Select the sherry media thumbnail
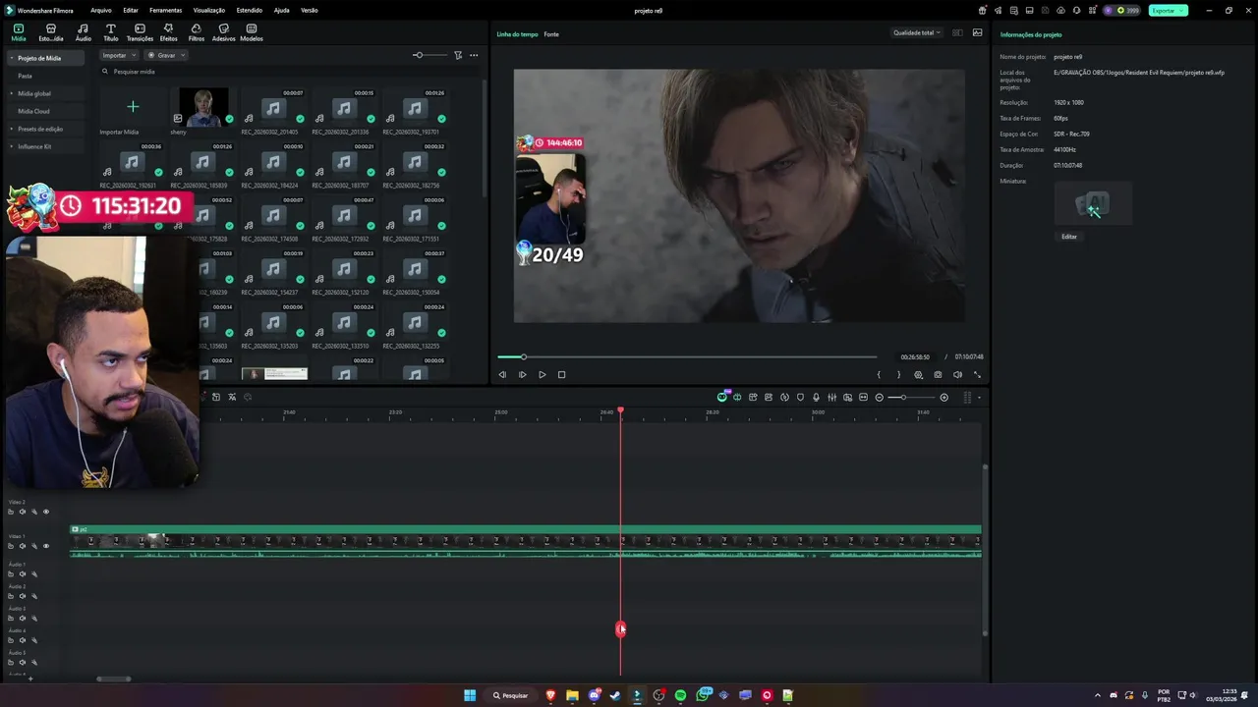The height and width of the screenshot is (707, 1258). pyautogui.click(x=203, y=107)
